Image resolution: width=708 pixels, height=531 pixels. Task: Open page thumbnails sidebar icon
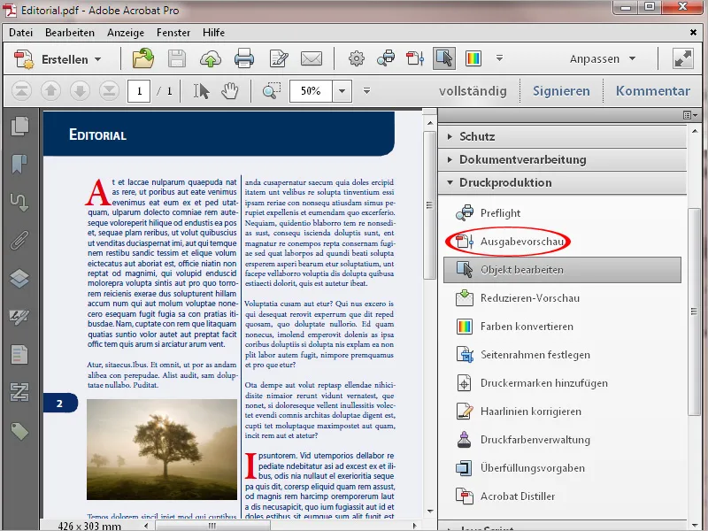point(19,126)
